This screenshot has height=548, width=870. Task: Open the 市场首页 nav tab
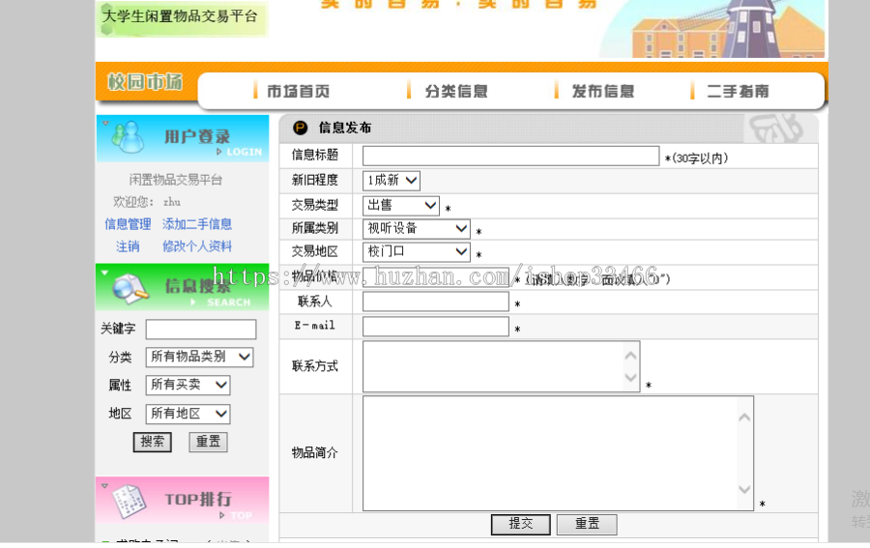point(299,91)
